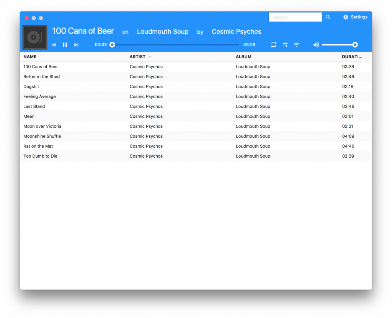Sort by the NAME column header
This screenshot has width=392, height=318.
[30, 57]
